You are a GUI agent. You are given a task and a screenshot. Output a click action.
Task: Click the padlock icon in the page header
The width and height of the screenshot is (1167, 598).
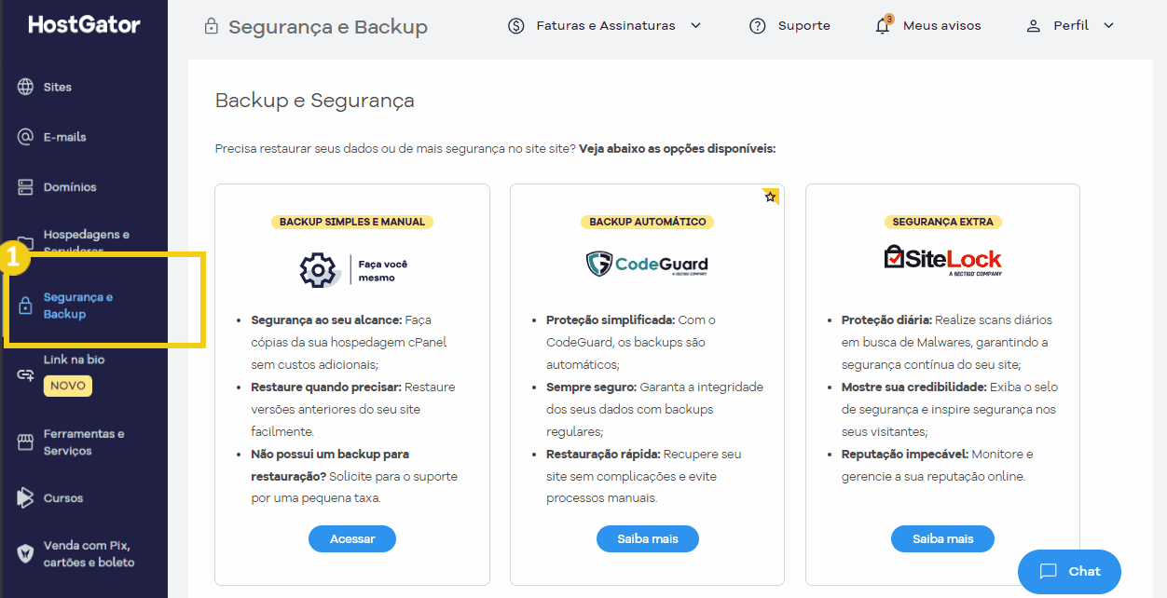212,26
